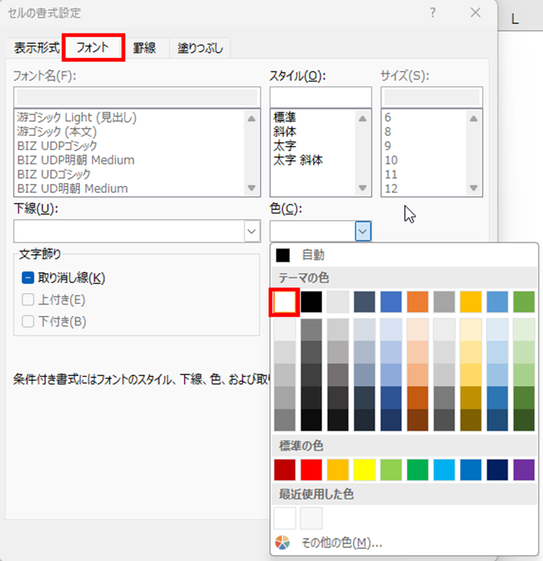Collapse the 色 color dropdown
This screenshot has height=561, width=543.
[363, 231]
